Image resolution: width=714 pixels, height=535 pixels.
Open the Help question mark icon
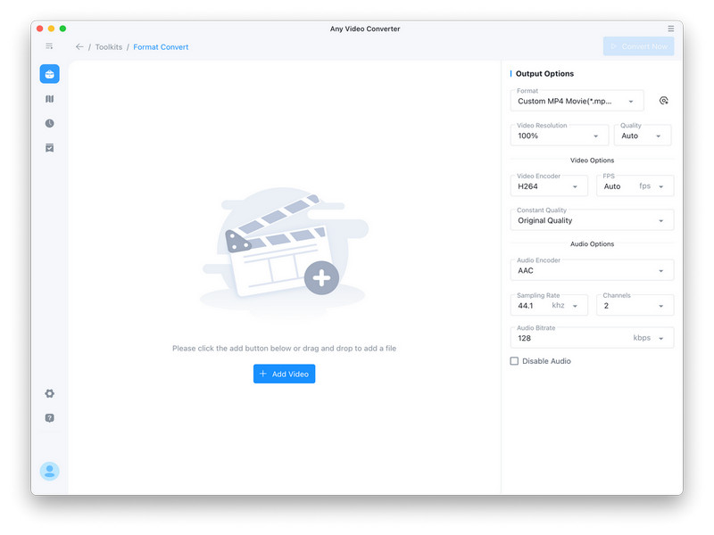(50, 418)
